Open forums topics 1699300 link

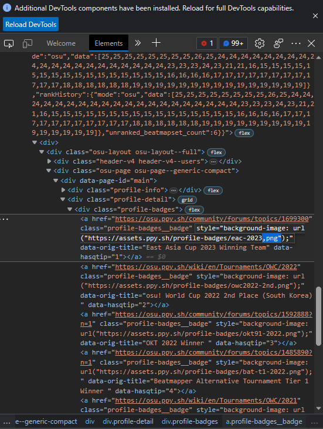[212, 219]
